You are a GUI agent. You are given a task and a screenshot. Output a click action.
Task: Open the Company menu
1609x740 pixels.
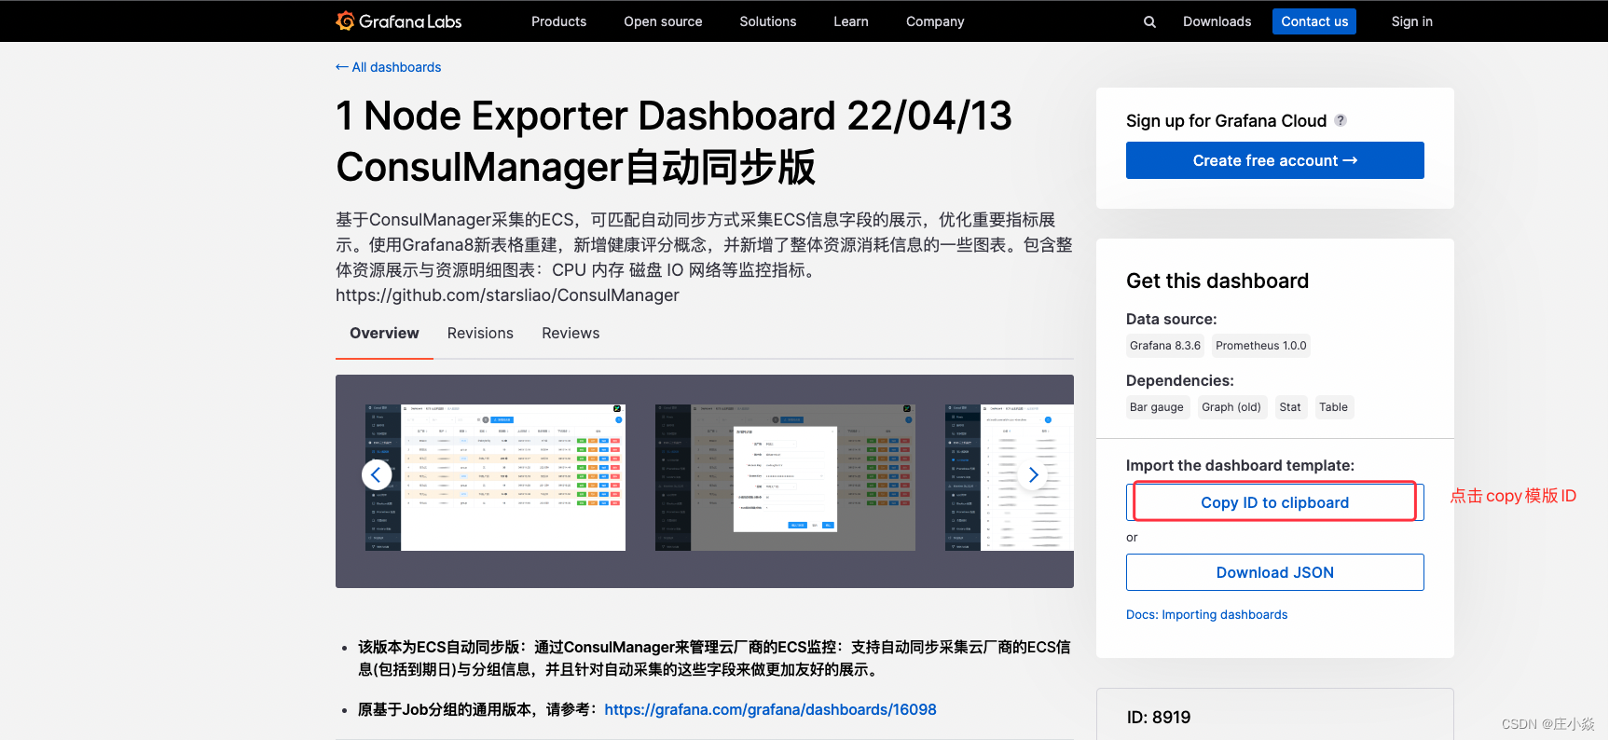(935, 21)
